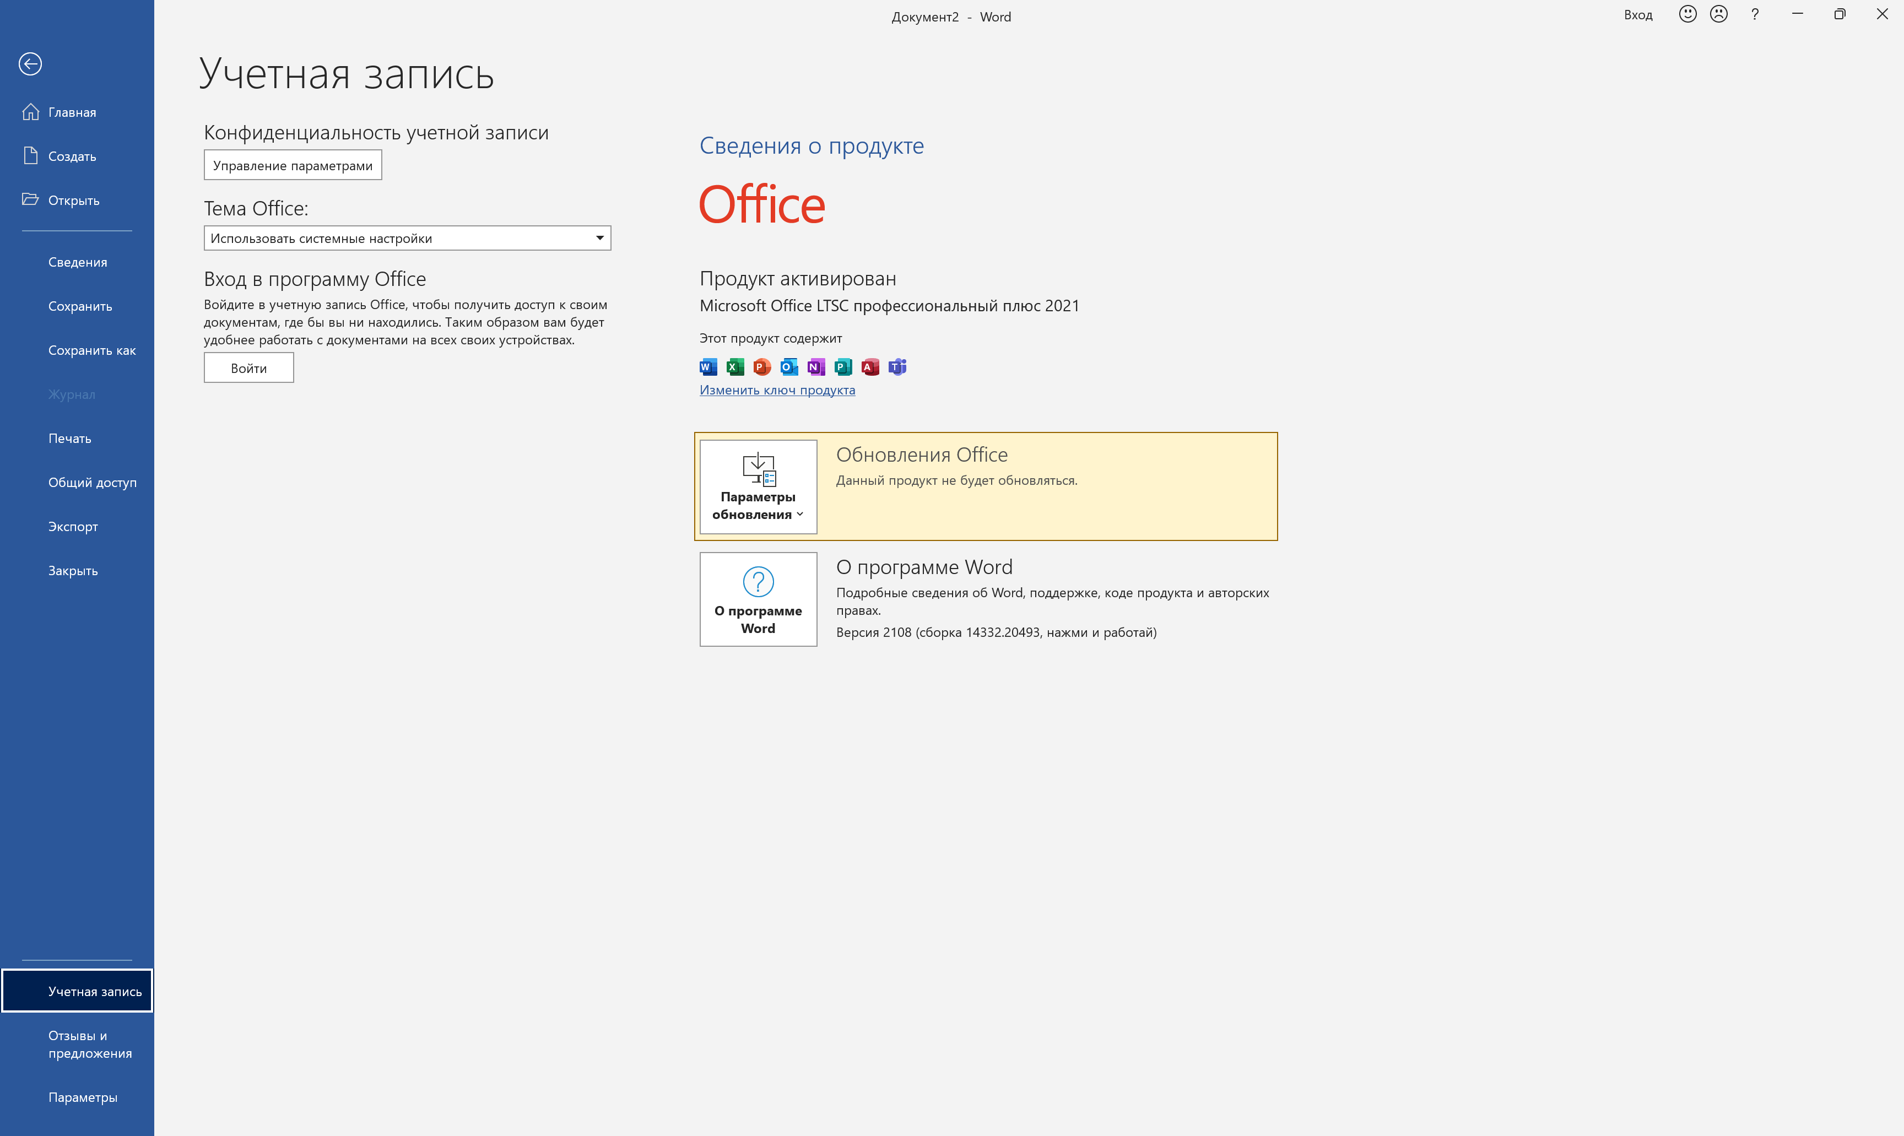Click the Excel app icon
1904x1136 pixels.
point(735,367)
